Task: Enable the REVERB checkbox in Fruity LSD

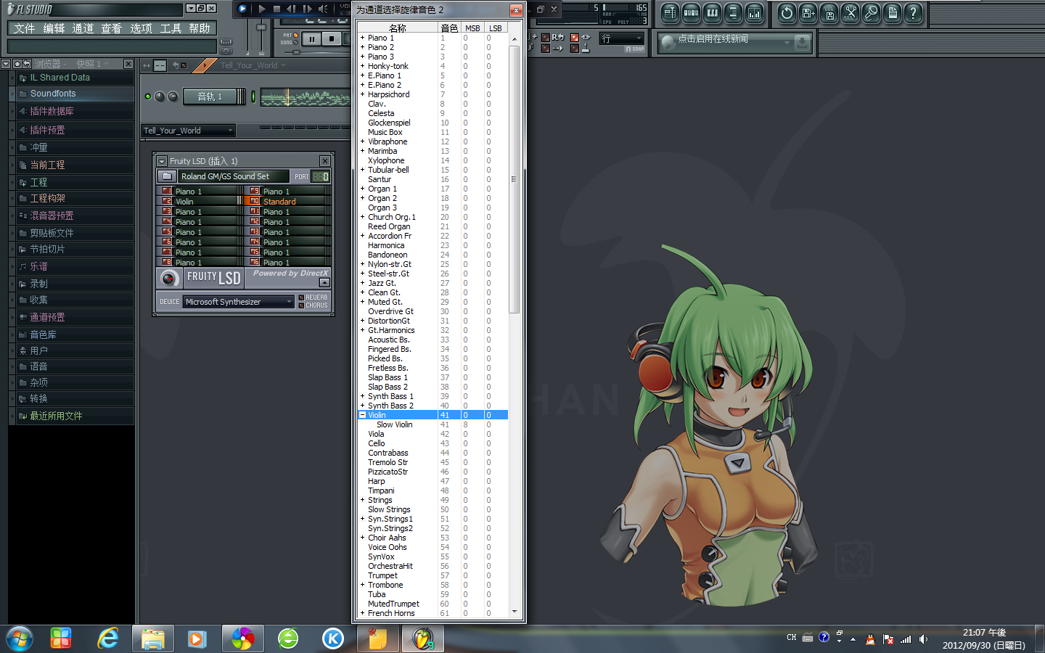Action: click(301, 297)
